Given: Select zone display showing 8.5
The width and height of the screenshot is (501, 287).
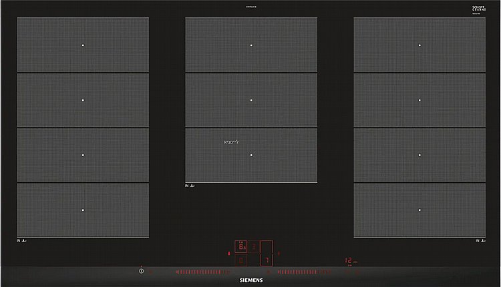Looking at the screenshot, I should pyautogui.click(x=241, y=246).
